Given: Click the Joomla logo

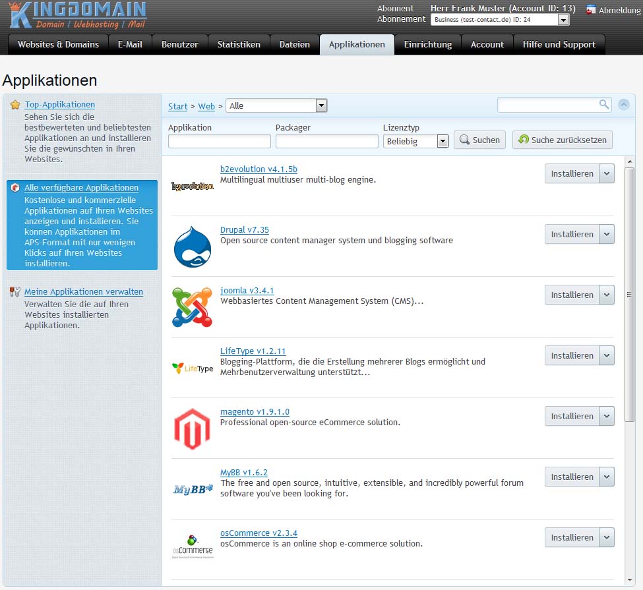Looking at the screenshot, I should pyautogui.click(x=193, y=307).
